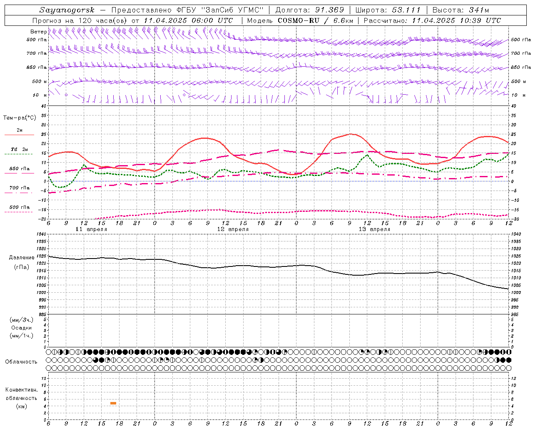Click the (мм/1ч.) precipitation unit label
This screenshot has width=533, height=427.
[x=21, y=336]
